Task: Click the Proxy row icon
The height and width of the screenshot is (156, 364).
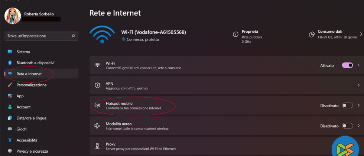Action: (97, 146)
